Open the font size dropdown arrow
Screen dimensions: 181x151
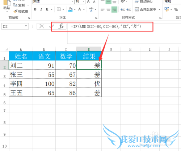[x=83, y=1]
